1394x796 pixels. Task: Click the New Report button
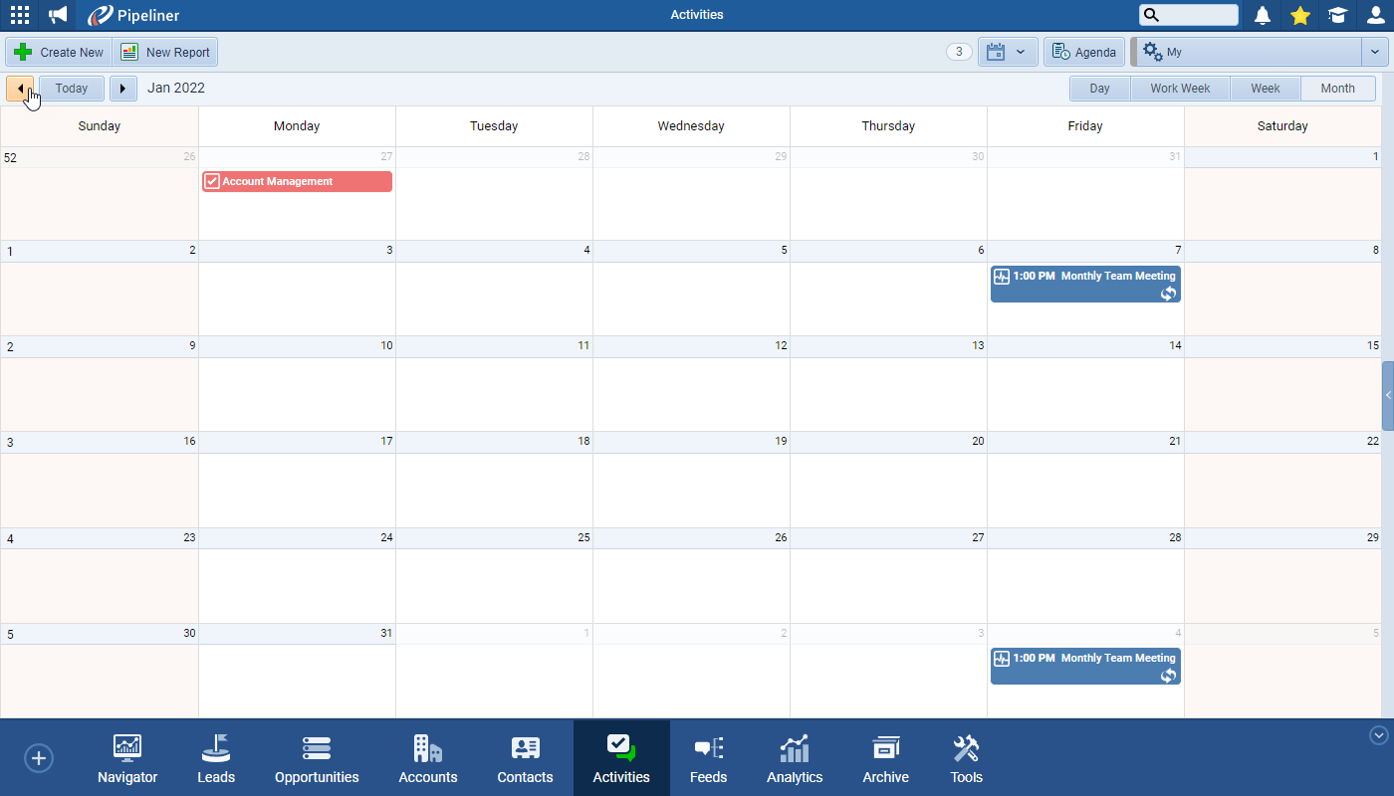pyautogui.click(x=165, y=51)
